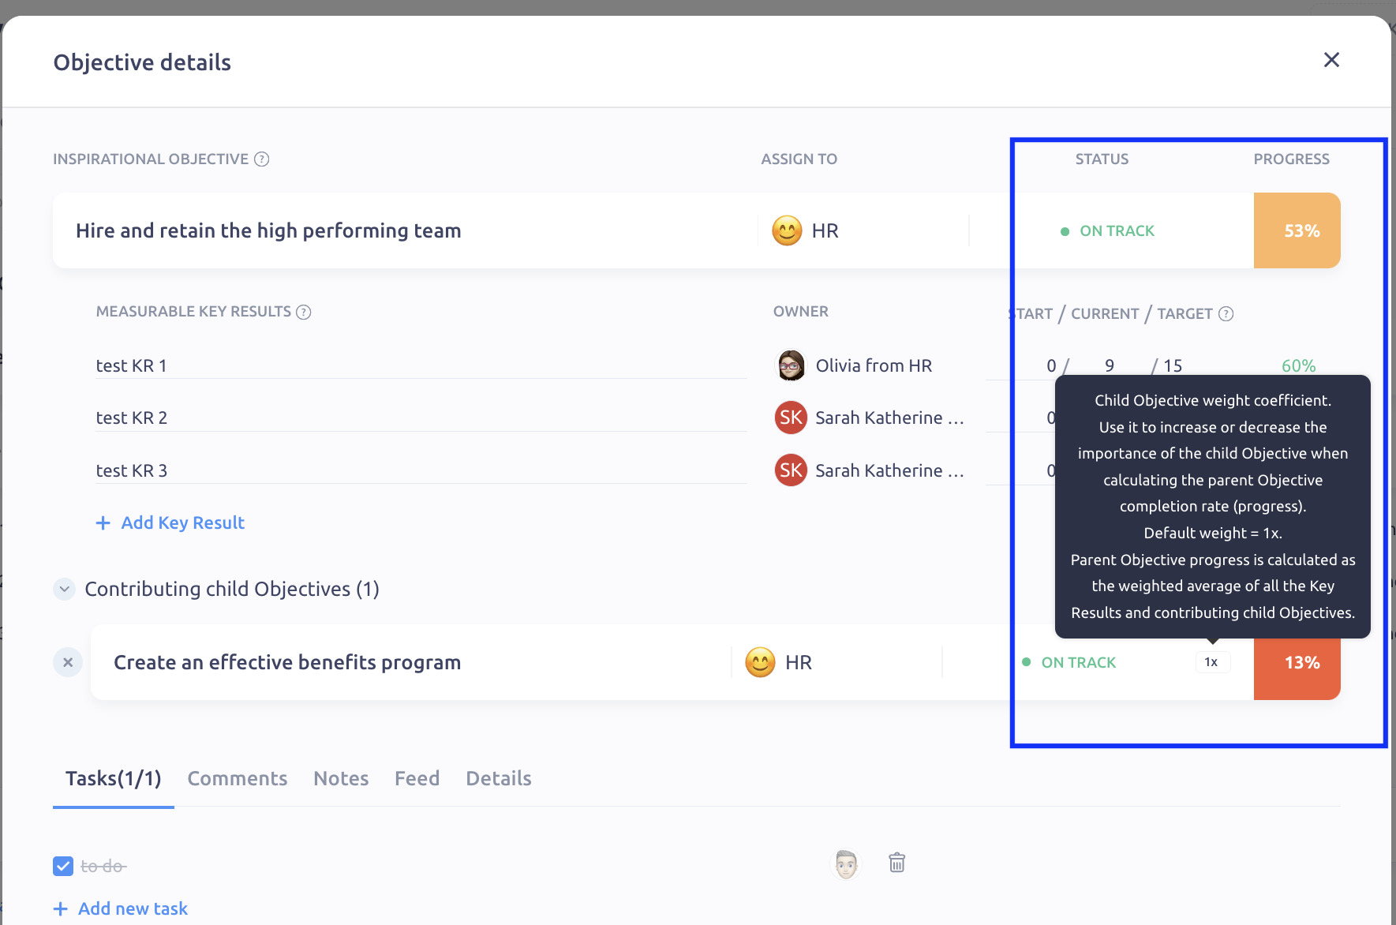Edit the test KR 1 name field

[x=421, y=365]
